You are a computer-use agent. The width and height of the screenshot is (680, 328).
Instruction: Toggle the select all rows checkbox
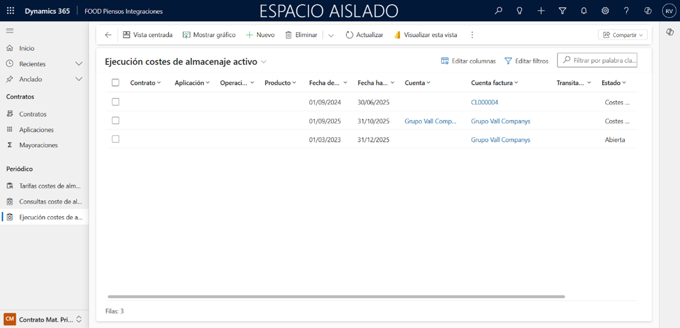point(116,83)
